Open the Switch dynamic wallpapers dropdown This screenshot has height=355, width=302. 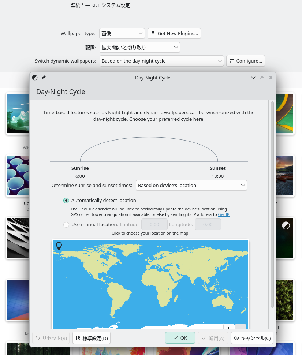point(161,61)
